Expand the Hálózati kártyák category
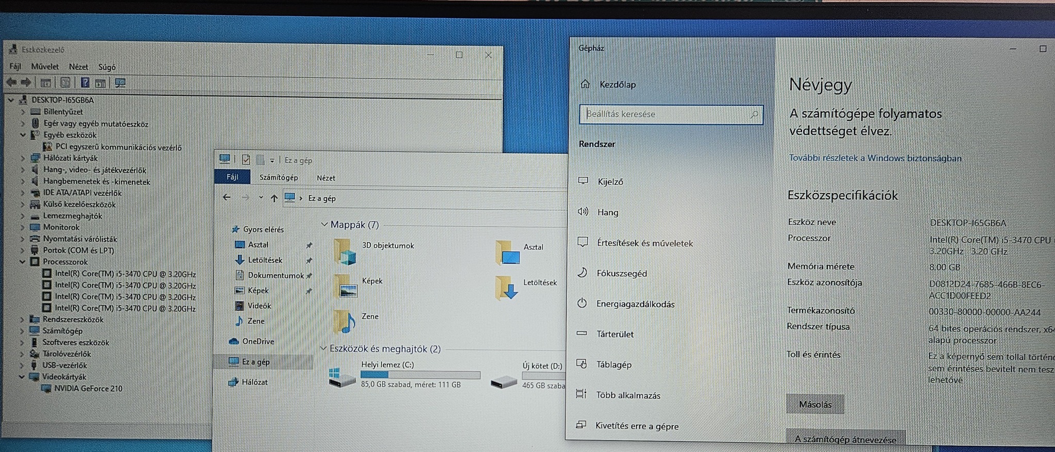 coord(23,158)
